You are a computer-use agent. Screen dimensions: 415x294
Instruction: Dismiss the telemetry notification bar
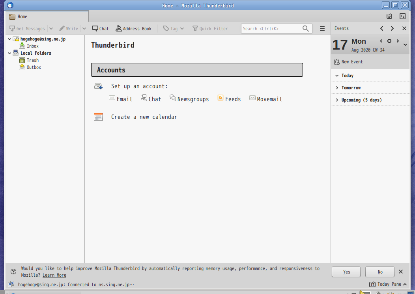coord(401,272)
